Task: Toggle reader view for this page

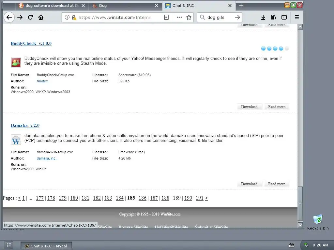Action: (166, 17)
